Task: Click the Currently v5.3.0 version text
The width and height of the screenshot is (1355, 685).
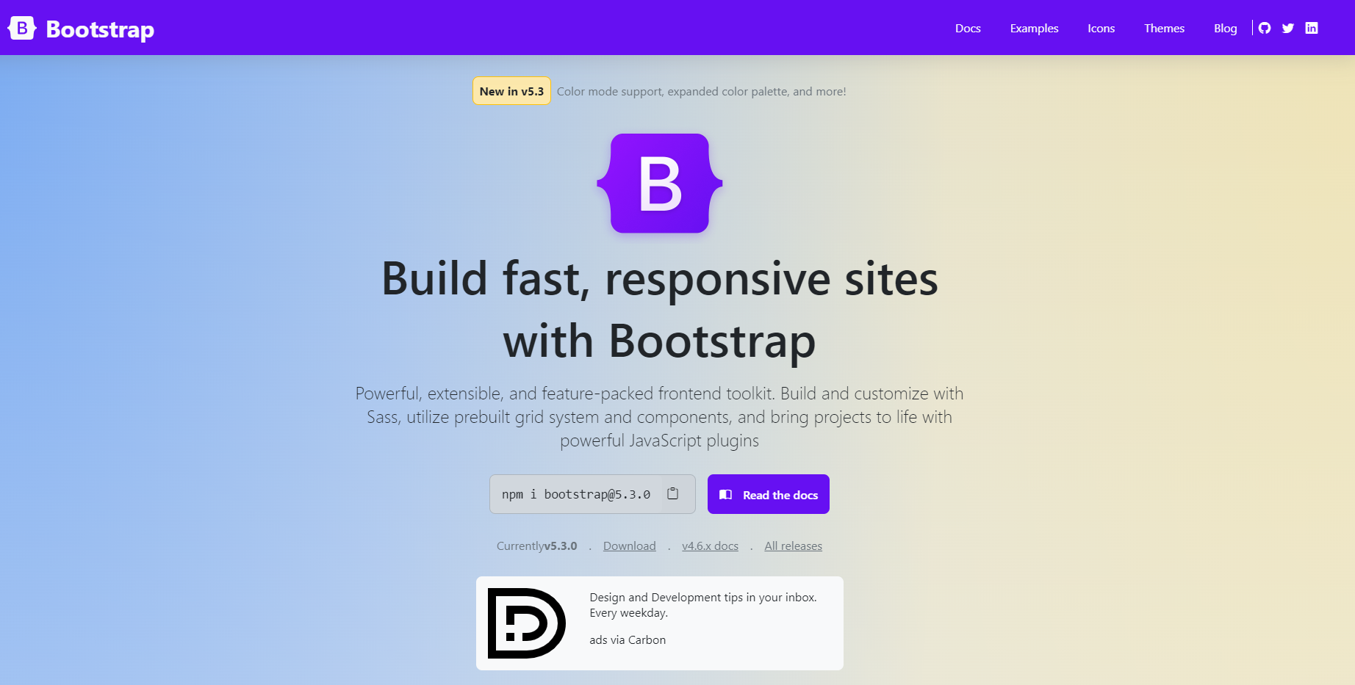Action: 536,546
